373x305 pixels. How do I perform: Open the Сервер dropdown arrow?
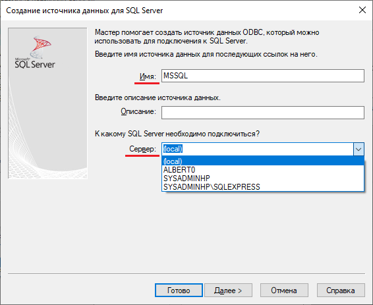pos(359,150)
